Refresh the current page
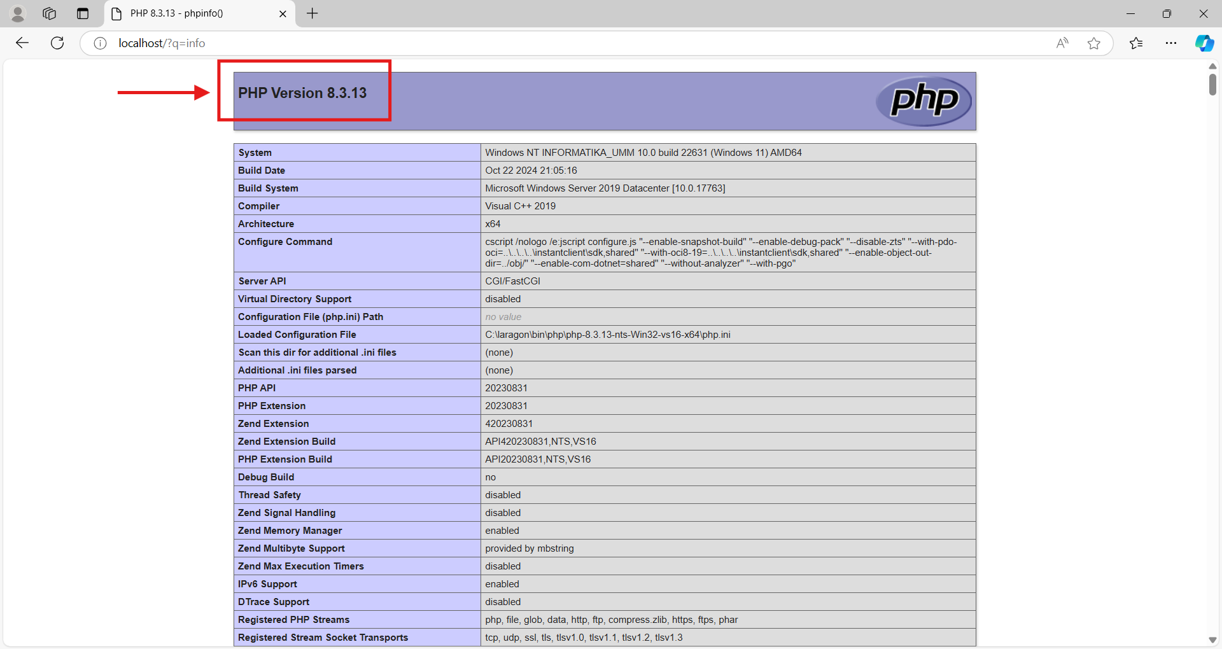This screenshot has height=649, width=1222. [57, 43]
